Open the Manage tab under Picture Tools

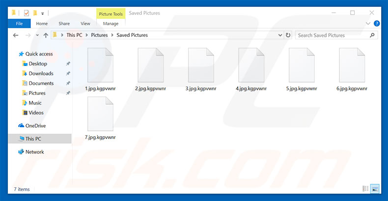click(x=111, y=23)
